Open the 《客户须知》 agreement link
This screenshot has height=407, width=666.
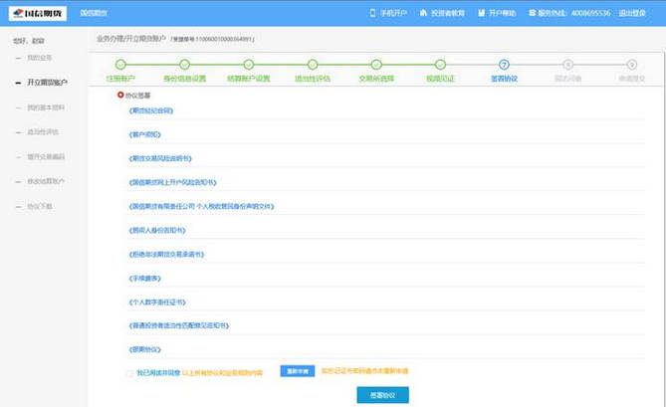144,133
